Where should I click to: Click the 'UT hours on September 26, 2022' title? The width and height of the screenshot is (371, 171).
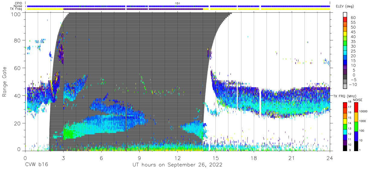click(177, 165)
